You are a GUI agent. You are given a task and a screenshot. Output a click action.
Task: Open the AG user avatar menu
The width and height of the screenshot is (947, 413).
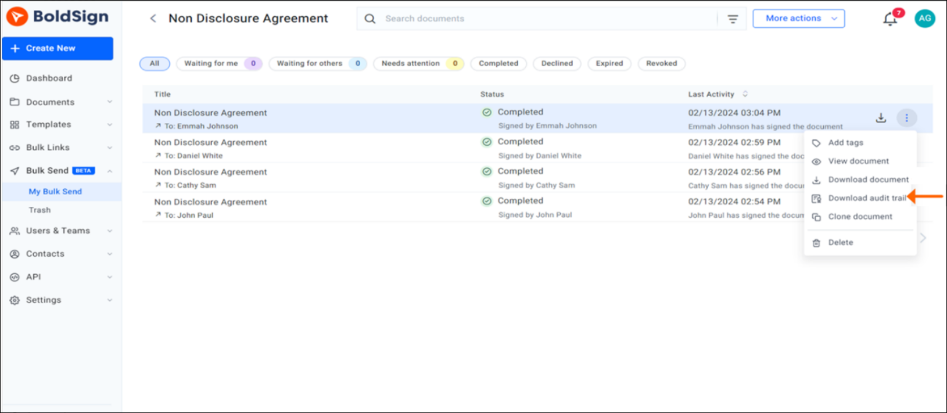[925, 19]
